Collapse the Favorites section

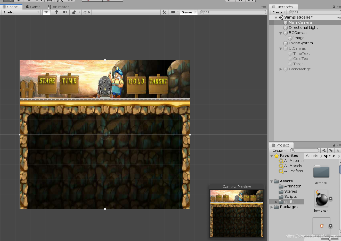click(272, 156)
